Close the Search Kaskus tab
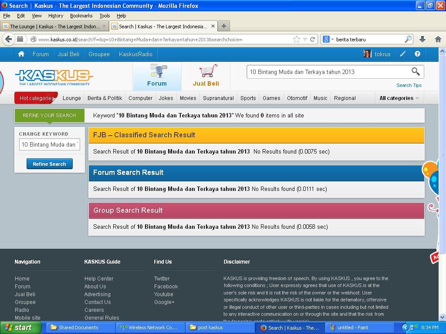The width and height of the screenshot is (446, 334). [x=213, y=26]
